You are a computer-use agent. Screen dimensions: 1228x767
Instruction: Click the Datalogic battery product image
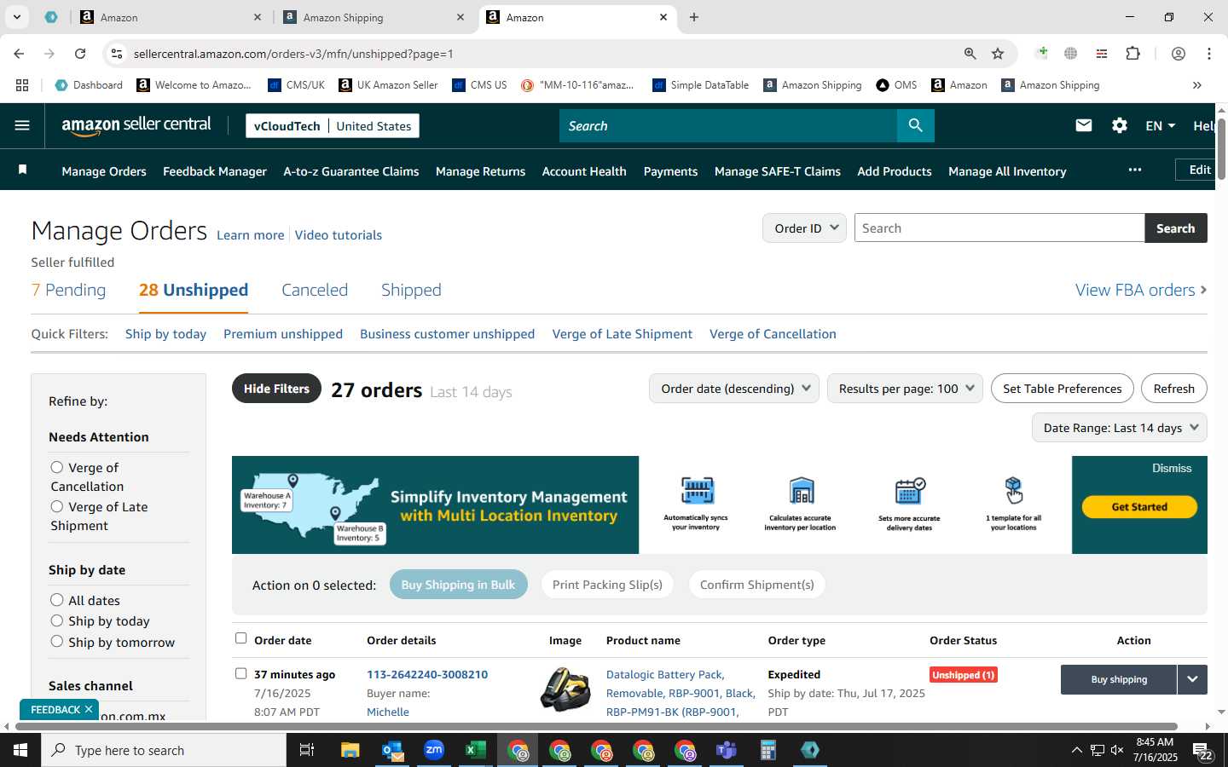pyautogui.click(x=565, y=689)
